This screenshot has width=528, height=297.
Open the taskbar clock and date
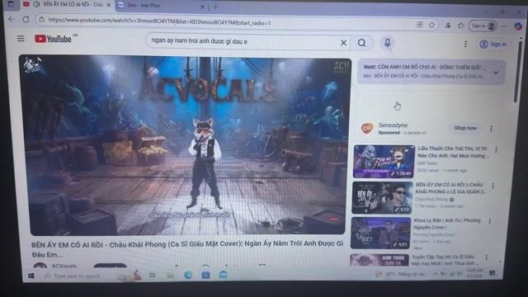(x=475, y=273)
